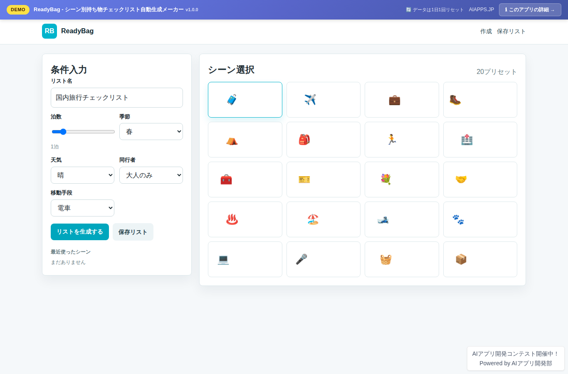Open 保存リスト in the header navigation

click(511, 31)
